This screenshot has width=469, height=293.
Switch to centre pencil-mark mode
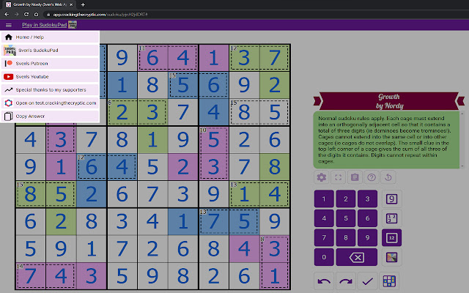point(391,237)
